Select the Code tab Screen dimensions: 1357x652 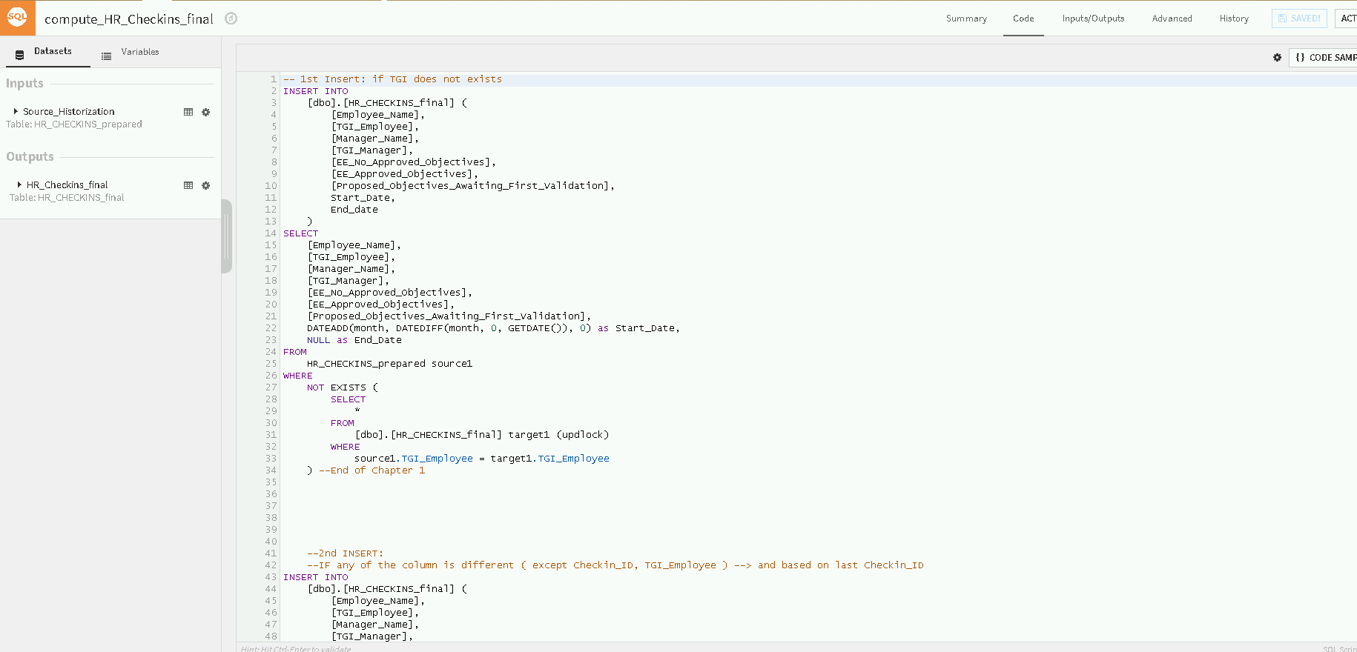click(x=1023, y=19)
